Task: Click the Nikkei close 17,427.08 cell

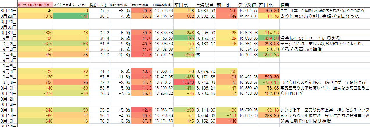Action: [164, 77]
